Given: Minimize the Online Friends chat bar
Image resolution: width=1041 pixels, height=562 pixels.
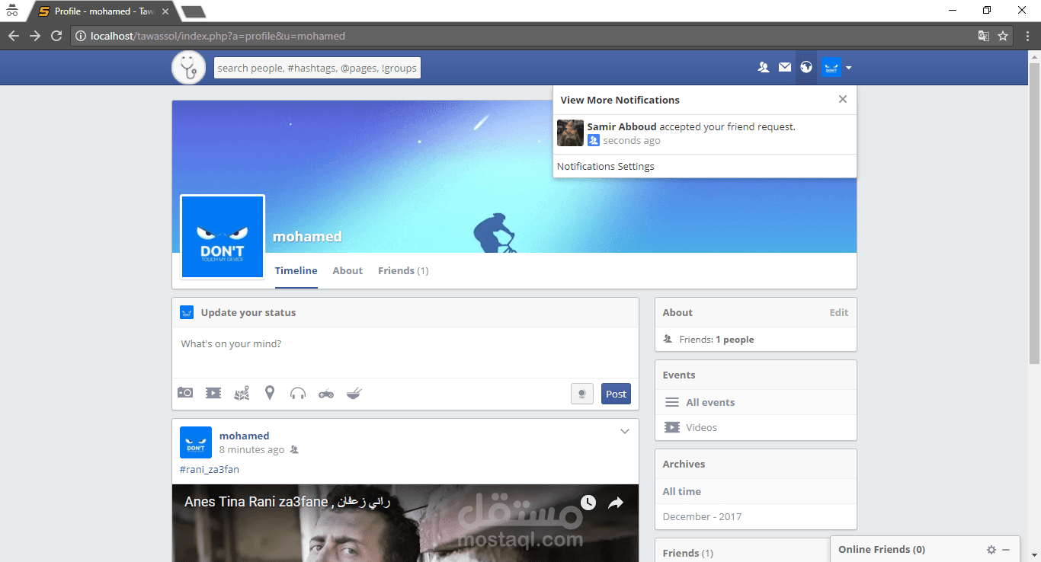Looking at the screenshot, I should tap(1005, 550).
